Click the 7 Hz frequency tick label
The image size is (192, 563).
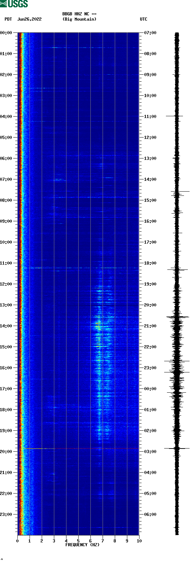(x=103, y=541)
